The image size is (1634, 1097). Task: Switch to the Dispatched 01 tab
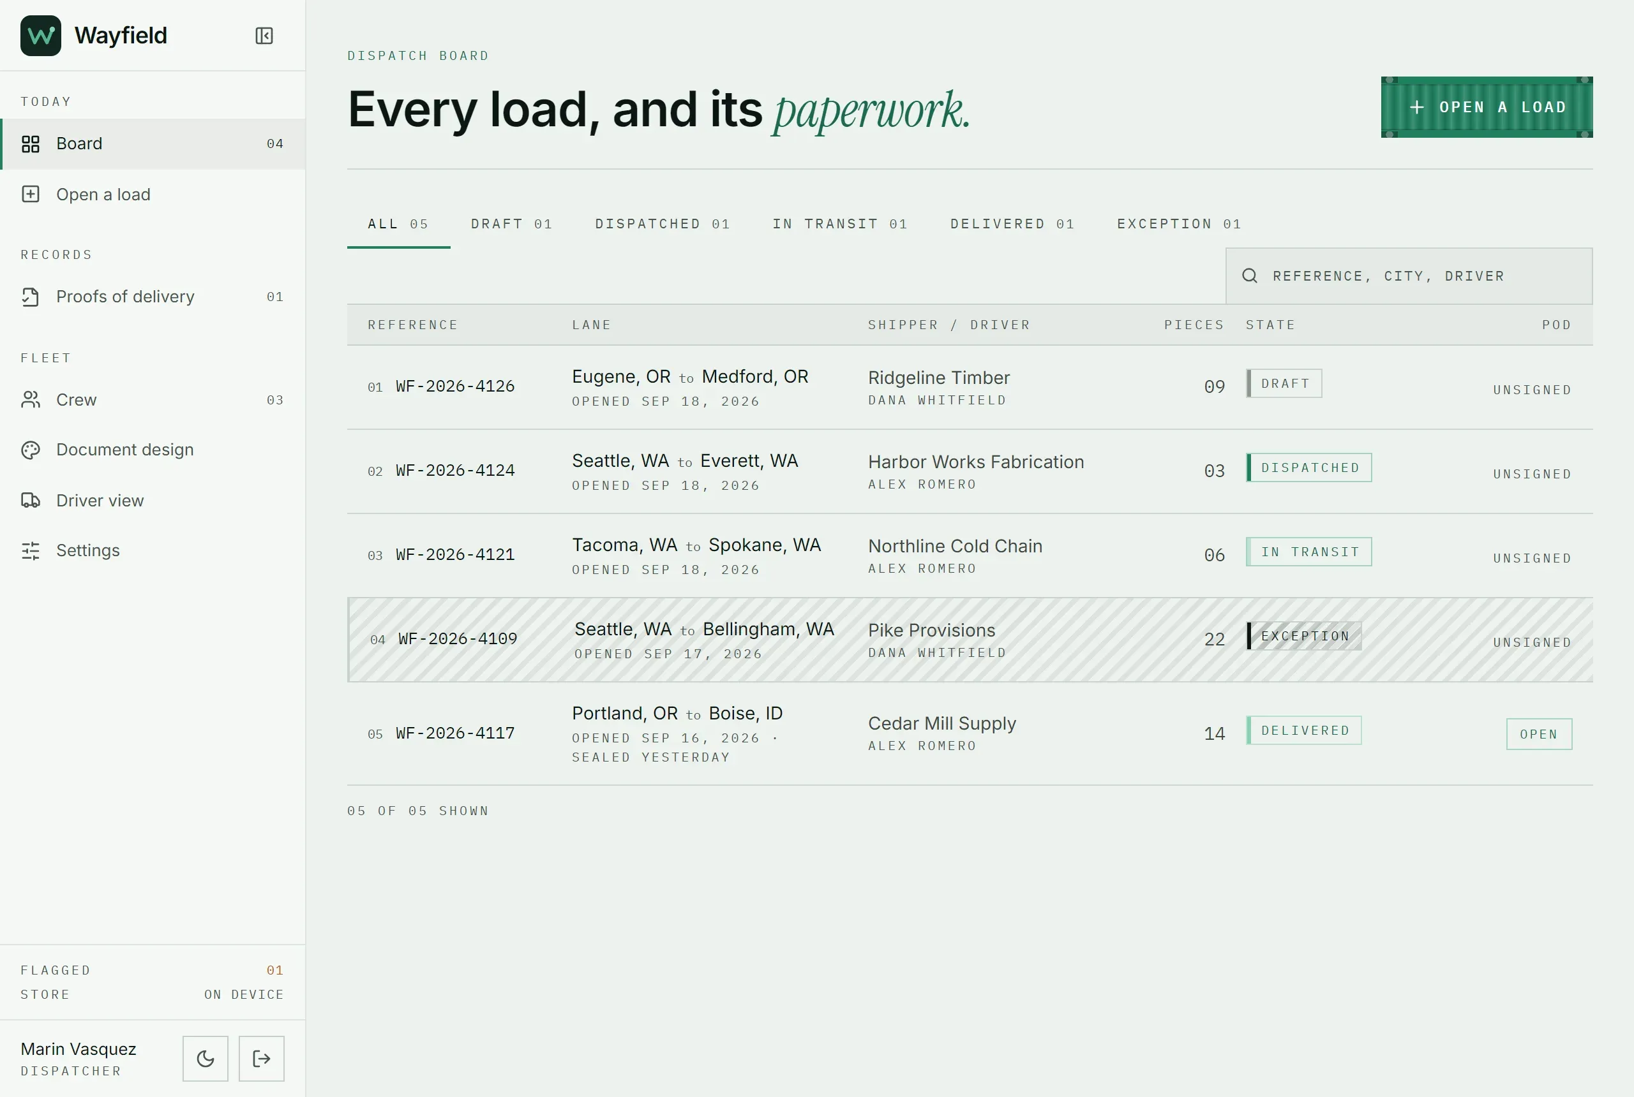pos(663,224)
